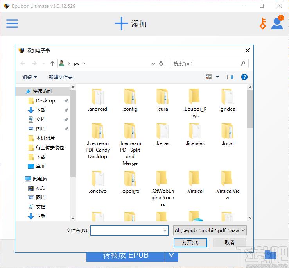Select 待上传安装包 in the navigation pane
Image resolution: width=289 pixels, height=268 pixels.
click(50, 148)
